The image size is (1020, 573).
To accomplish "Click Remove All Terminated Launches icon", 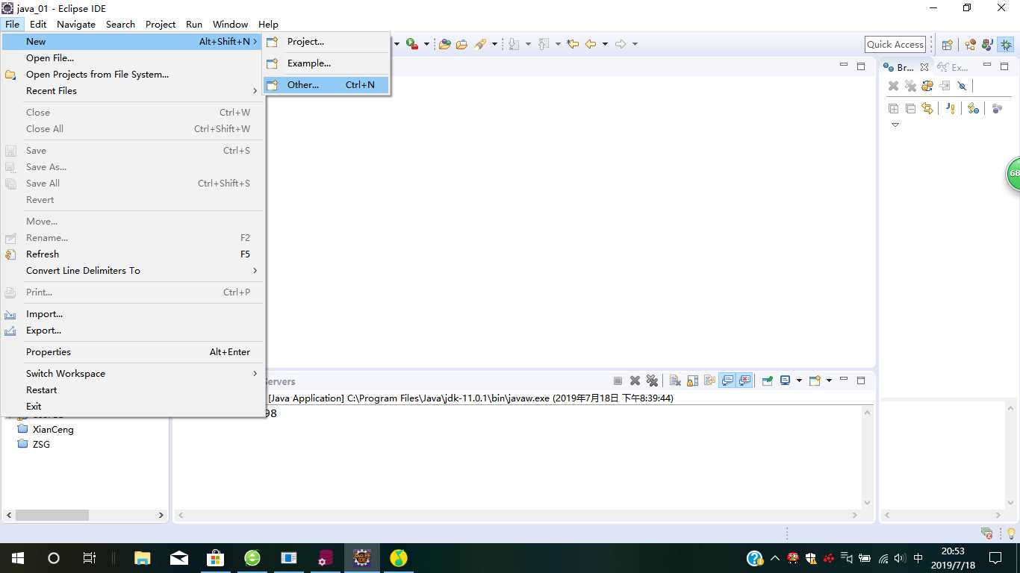I will [x=652, y=381].
